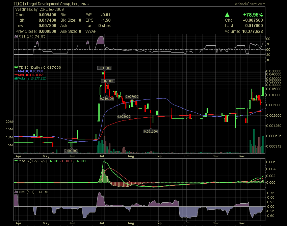Click the blue MA(50) line swatch
287x226 pixels.
16,71
